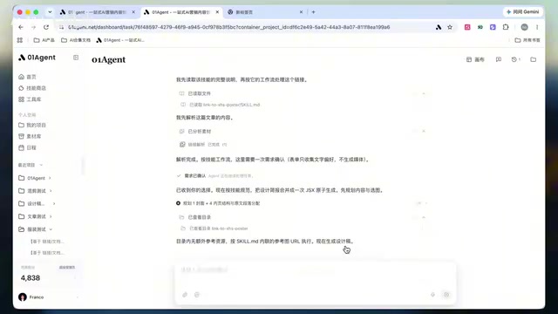Collapse the 服装测试 project folder chevron
This screenshot has height=314, width=558.
[x=51, y=229]
